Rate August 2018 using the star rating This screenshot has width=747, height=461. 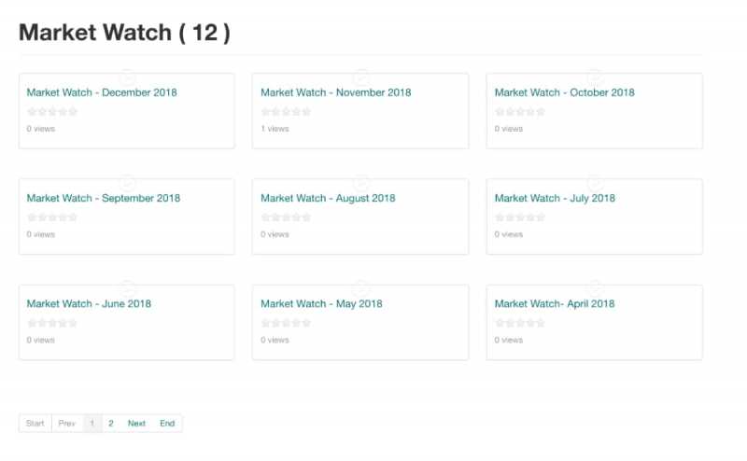[286, 217]
